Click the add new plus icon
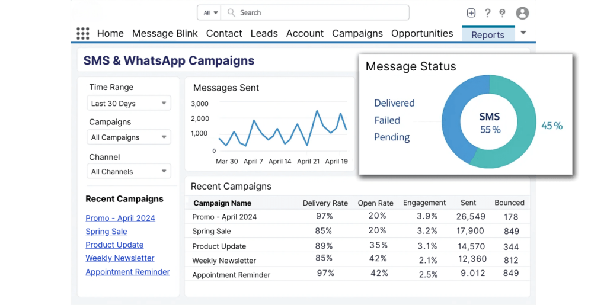The height and width of the screenshot is (305, 607). coord(471,13)
